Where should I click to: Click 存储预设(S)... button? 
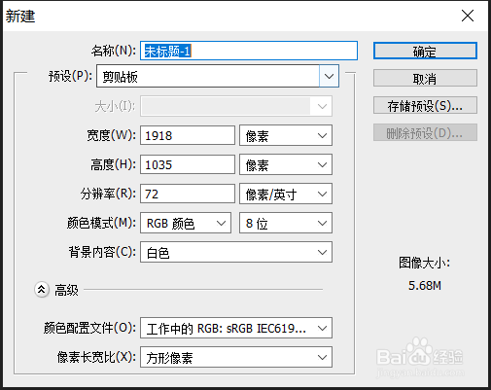(425, 105)
